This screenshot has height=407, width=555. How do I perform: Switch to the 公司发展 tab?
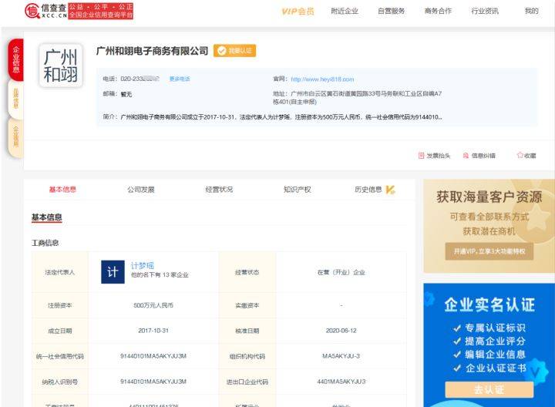pos(141,190)
